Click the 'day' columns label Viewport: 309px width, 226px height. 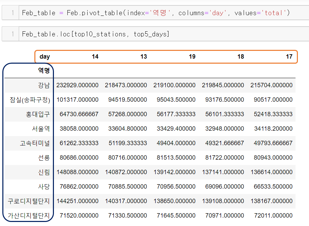click(45, 57)
